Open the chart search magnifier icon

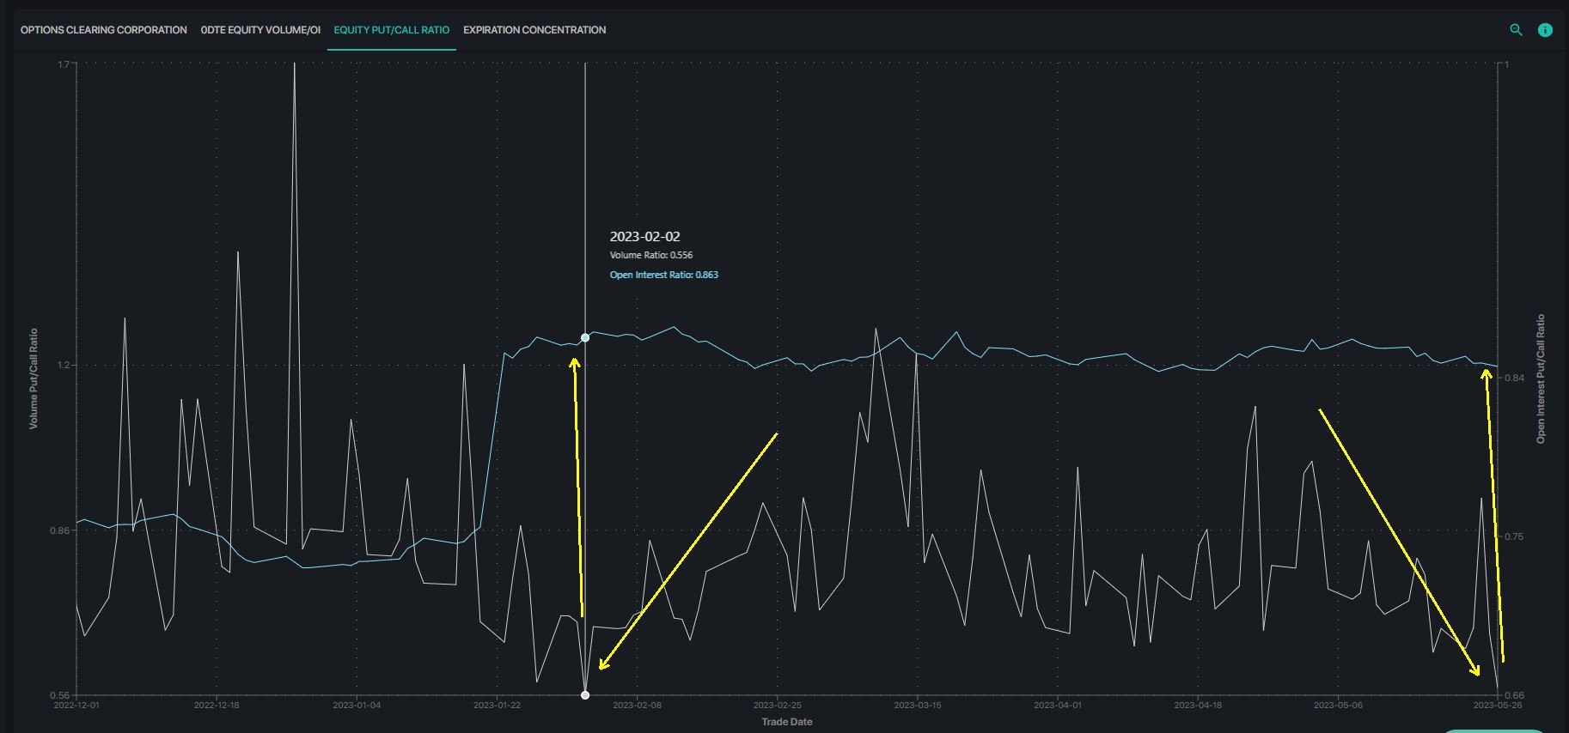[1516, 30]
